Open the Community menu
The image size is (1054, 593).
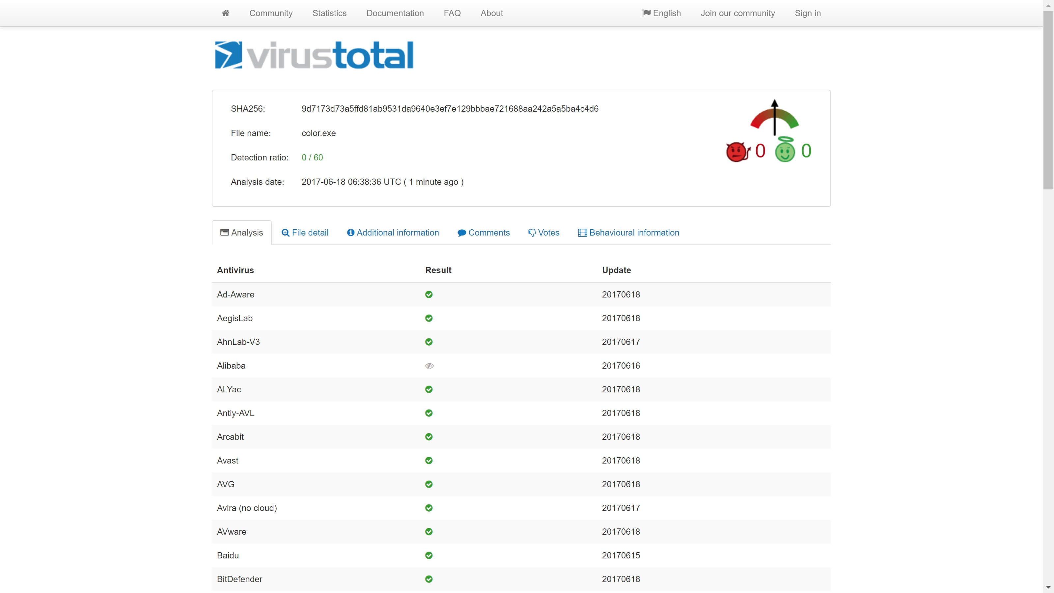tap(271, 13)
